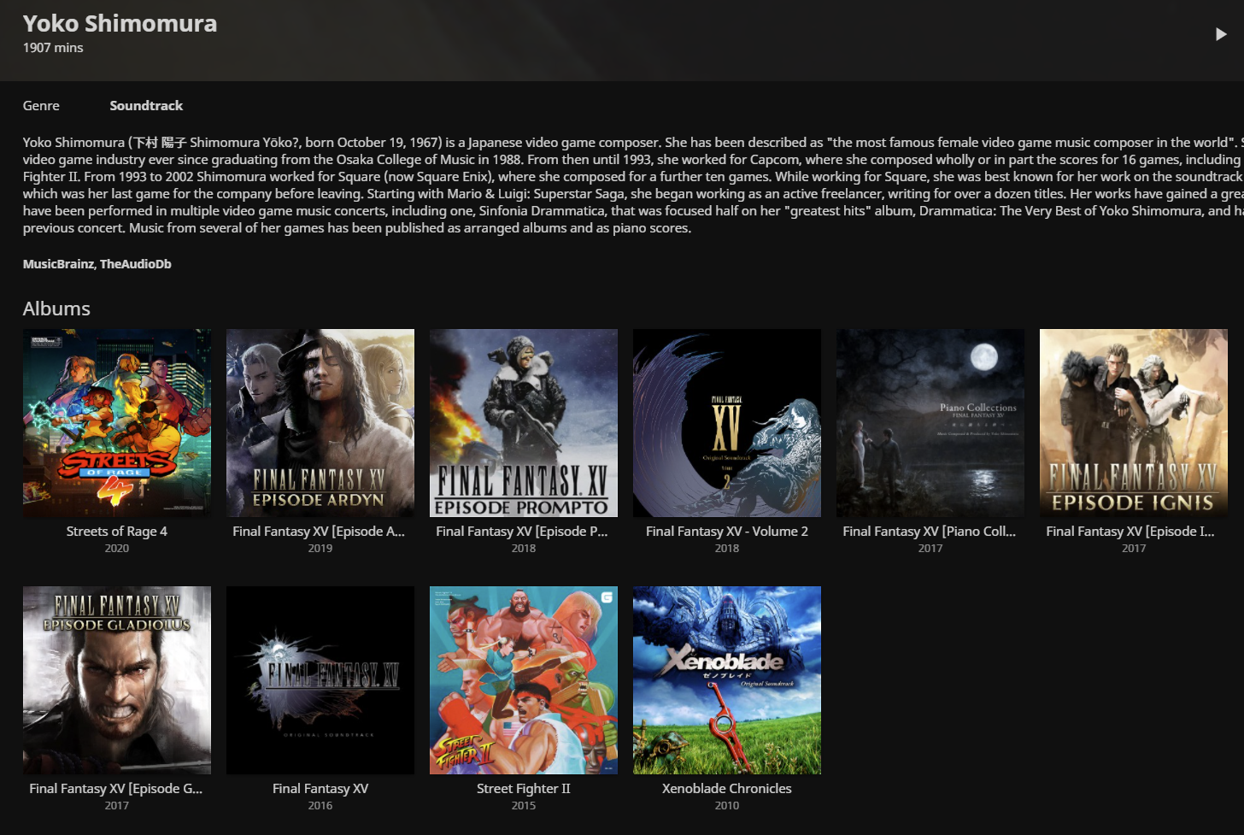Click the 'Streets of Rage 4' title text
This screenshot has width=1244, height=835.
pos(117,532)
